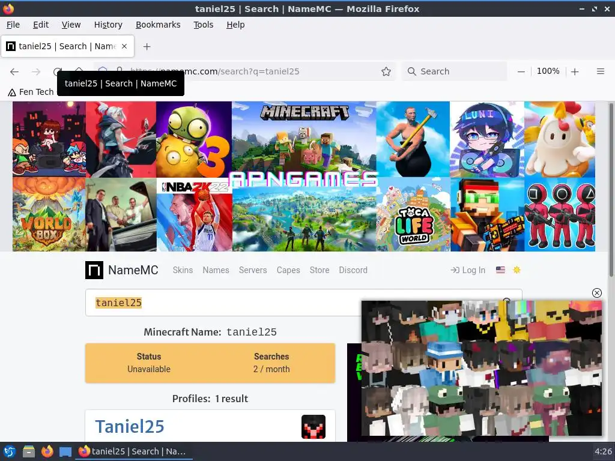This screenshot has height=461, width=615.
Task: Click the Log In link
Action: pyautogui.click(x=468, y=270)
